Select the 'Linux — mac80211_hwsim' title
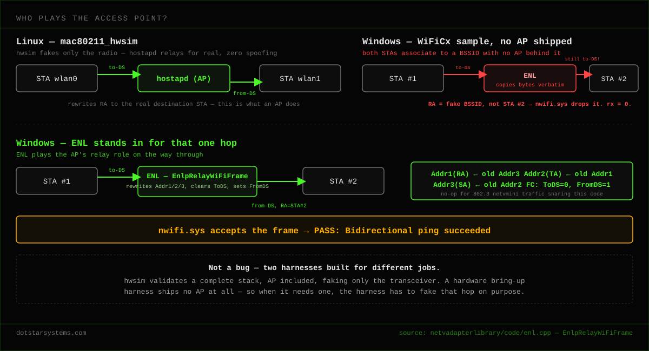649x351 pixels. pos(77,42)
